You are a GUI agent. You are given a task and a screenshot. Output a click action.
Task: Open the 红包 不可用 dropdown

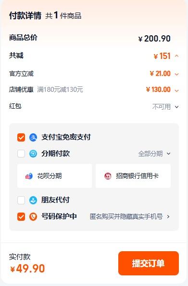pyautogui.click(x=165, y=107)
